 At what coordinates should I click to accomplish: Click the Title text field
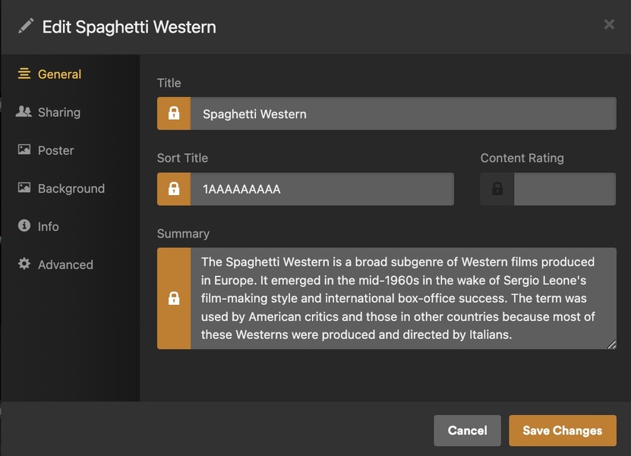[402, 114]
